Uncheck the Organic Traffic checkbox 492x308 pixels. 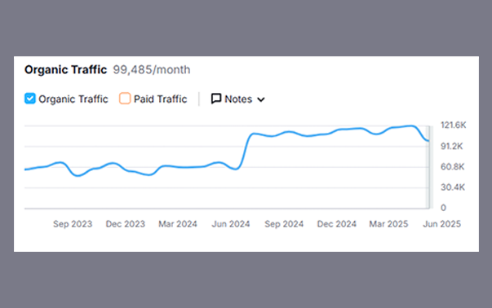click(x=30, y=99)
